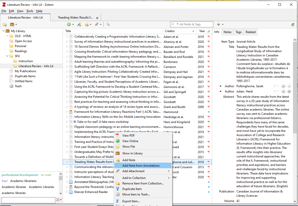
Task: Click PDF icon on Adam et al. row
Action: (209, 37)
